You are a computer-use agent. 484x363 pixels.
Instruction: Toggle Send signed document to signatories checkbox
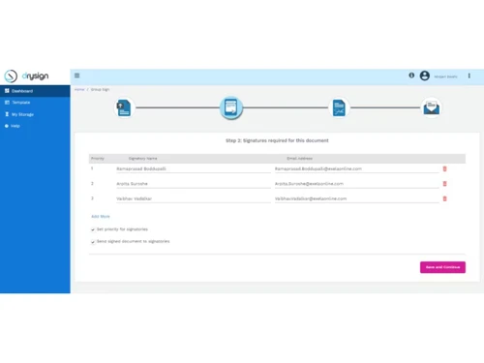point(93,242)
